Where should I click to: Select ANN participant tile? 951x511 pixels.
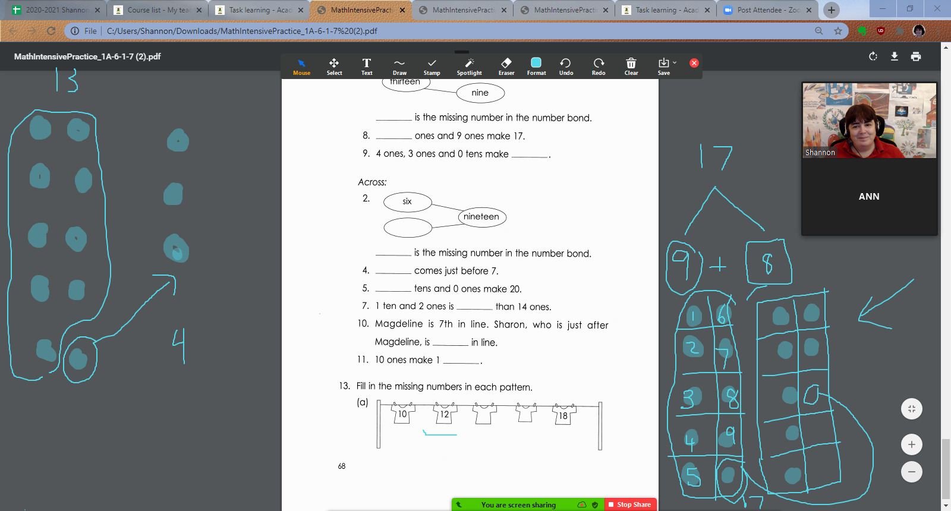coord(869,197)
